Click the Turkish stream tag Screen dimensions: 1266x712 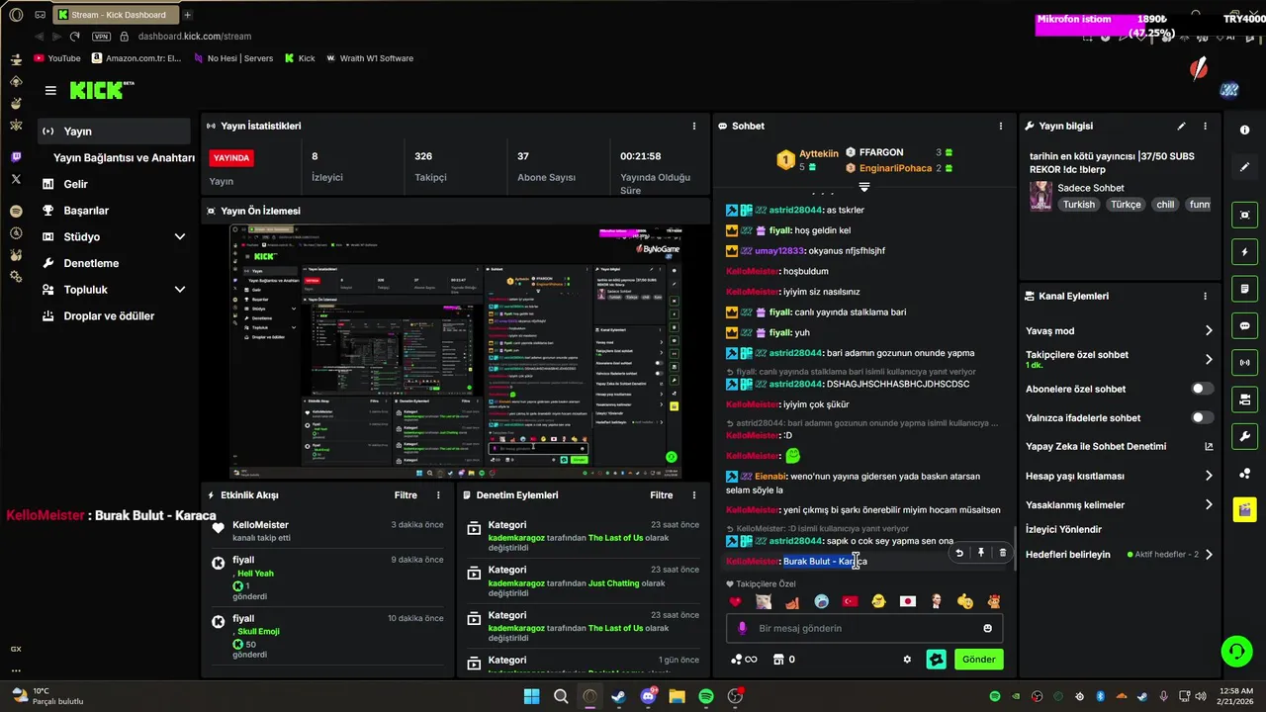point(1079,205)
